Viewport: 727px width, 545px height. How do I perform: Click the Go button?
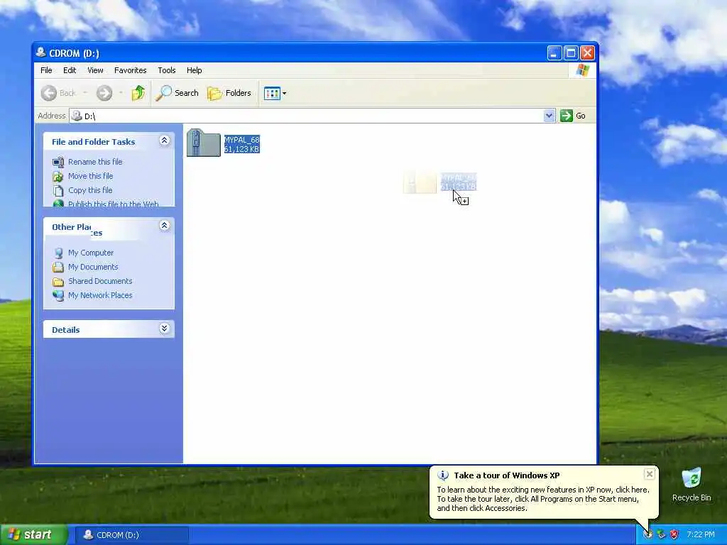(573, 116)
